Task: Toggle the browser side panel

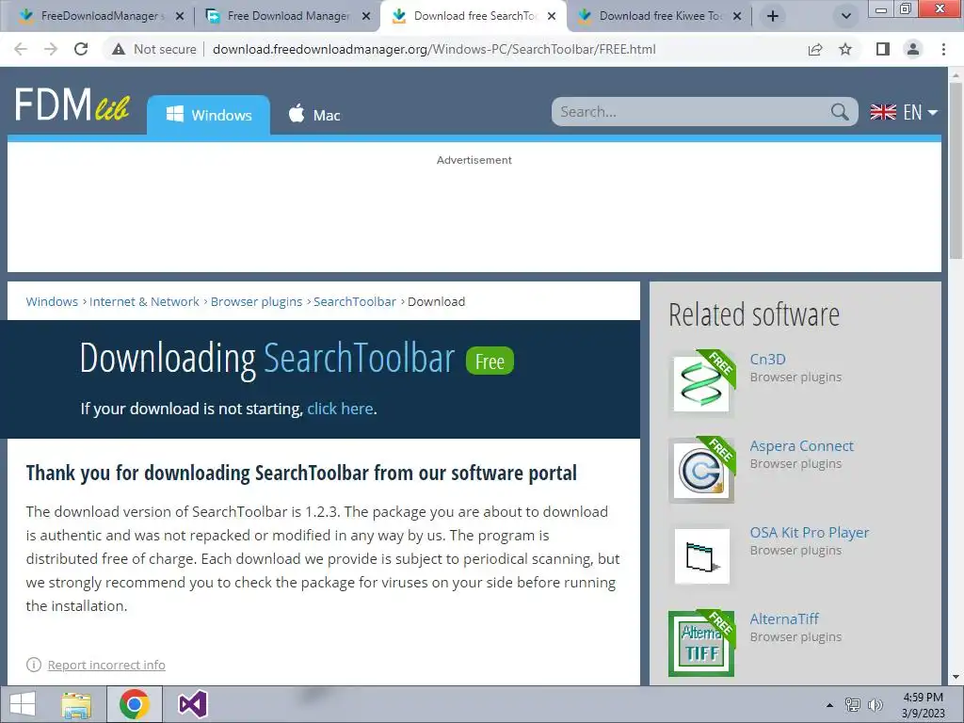Action: tap(883, 49)
